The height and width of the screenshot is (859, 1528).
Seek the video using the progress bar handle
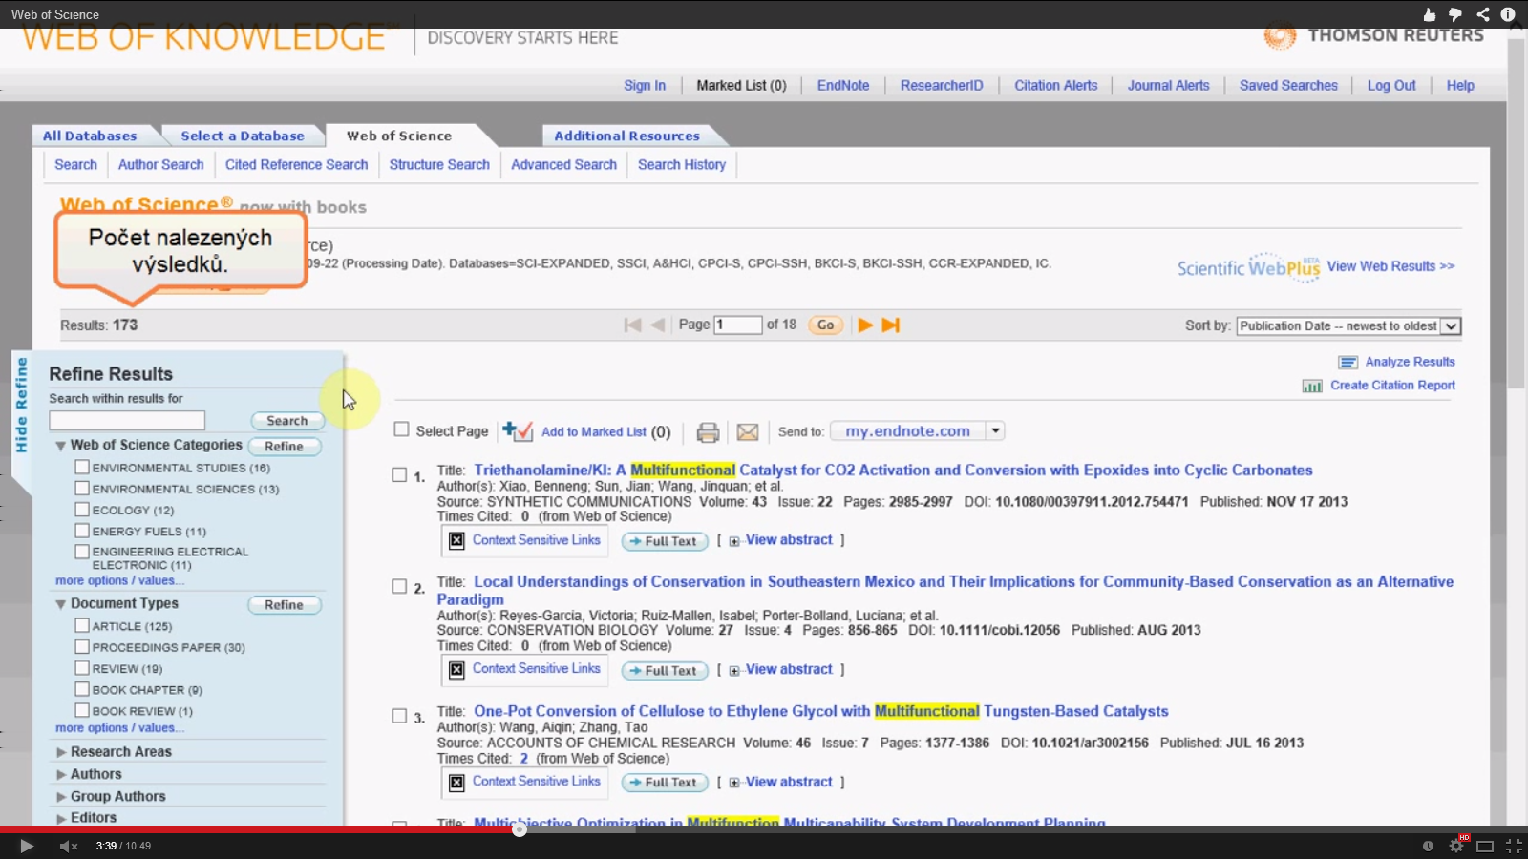pyautogui.click(x=520, y=829)
